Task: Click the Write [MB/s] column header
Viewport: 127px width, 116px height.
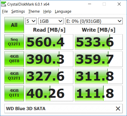Action: (99, 30)
